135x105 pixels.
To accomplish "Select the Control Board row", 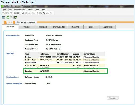I will coord(65,60).
